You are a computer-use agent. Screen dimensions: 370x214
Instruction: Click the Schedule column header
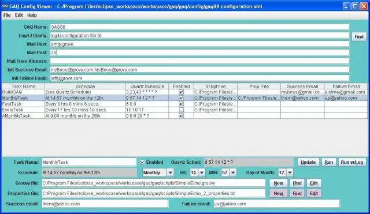point(85,87)
